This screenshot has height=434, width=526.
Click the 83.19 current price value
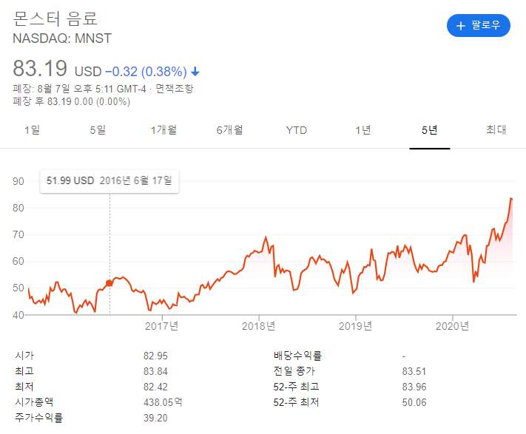40,68
